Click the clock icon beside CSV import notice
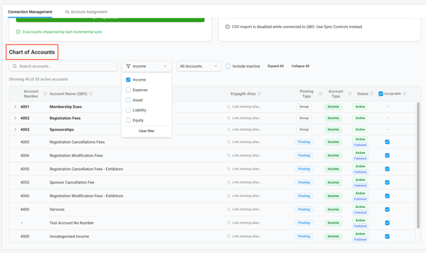426x253 pixels. (x=228, y=27)
